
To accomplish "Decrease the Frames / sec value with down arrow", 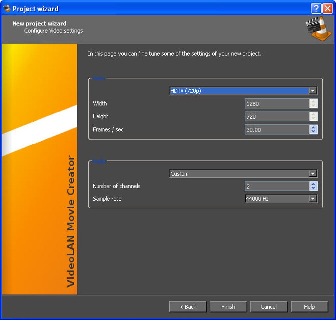I will point(313,132).
